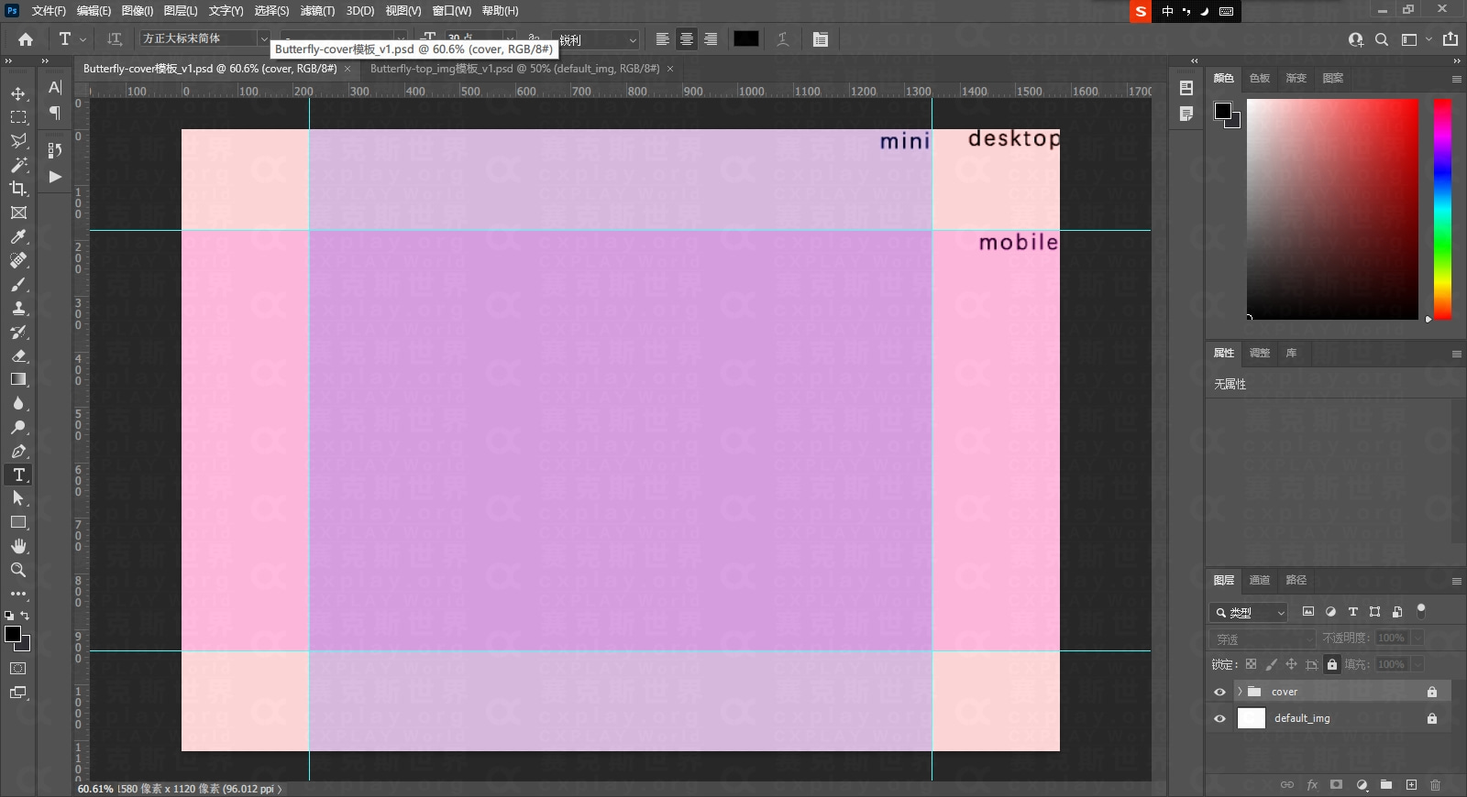Select the Clone Stamp tool
The height and width of the screenshot is (797, 1467).
pos(18,308)
